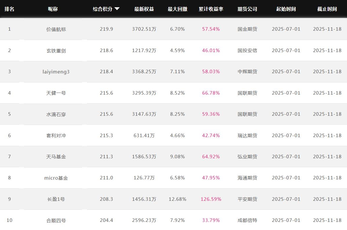Image resolution: width=347 pixels, height=230 pixels.
Task: Click the 截止时间 column header
Action: point(327,9)
